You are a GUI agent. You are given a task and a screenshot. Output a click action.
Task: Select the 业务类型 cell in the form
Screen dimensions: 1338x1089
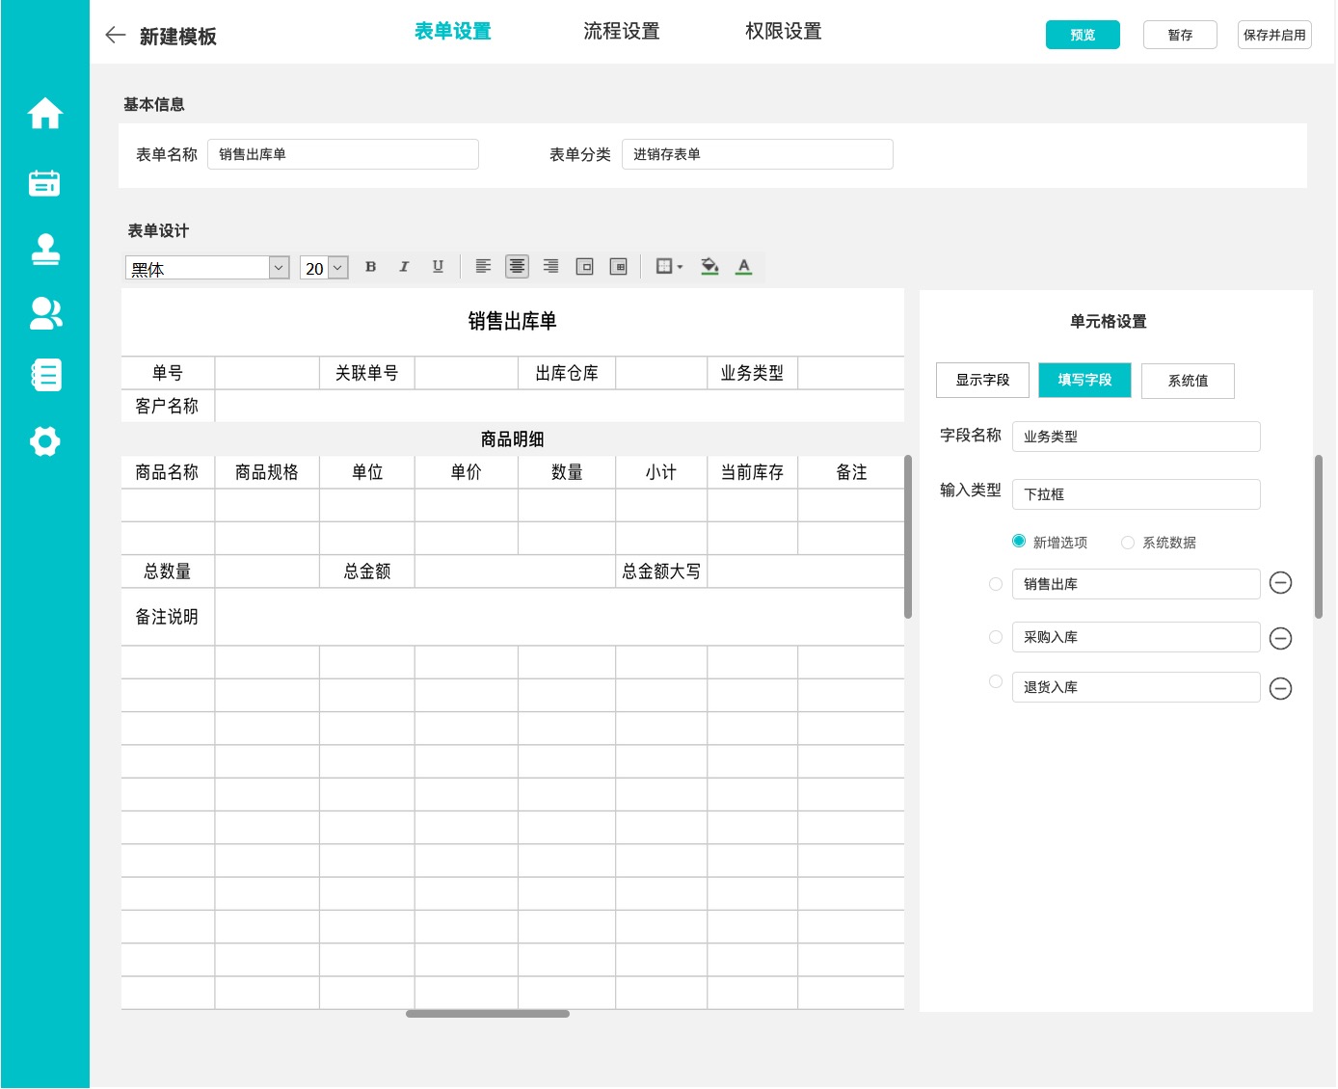pyautogui.click(x=752, y=373)
